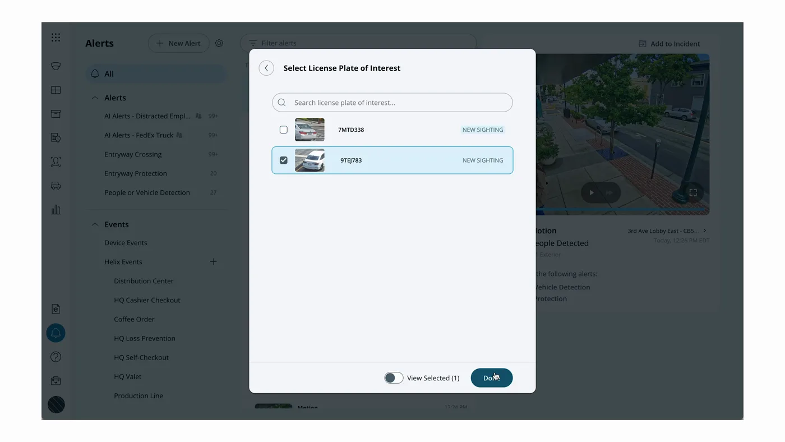Open the 9TEJ783 vehicle thumbnail
The height and width of the screenshot is (442, 785).
(x=310, y=160)
